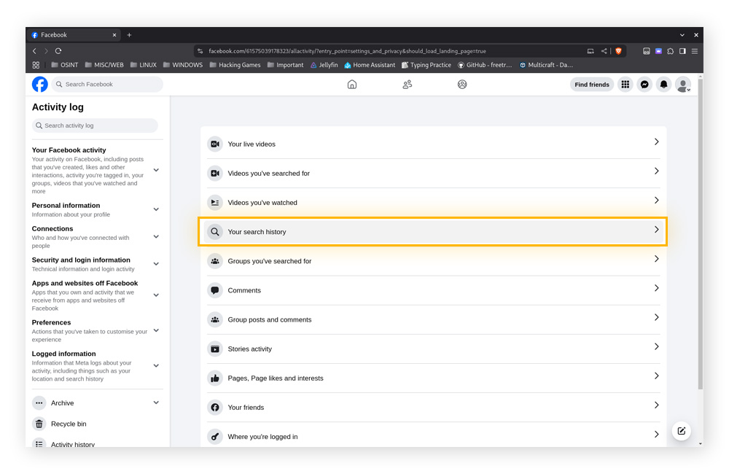Screen dimensions: 729x474
Task: Click the new message compose icon
Action: [682, 431]
